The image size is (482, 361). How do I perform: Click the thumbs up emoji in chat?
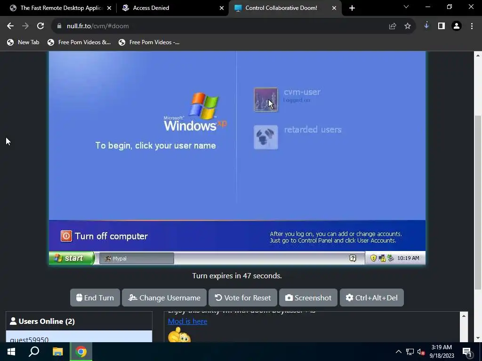tap(179, 335)
